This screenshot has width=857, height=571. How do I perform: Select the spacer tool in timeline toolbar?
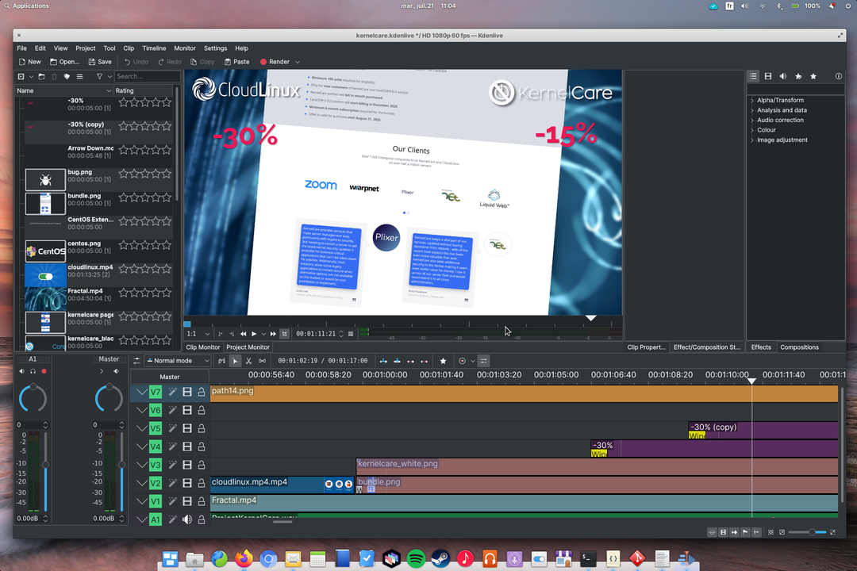[263, 361]
